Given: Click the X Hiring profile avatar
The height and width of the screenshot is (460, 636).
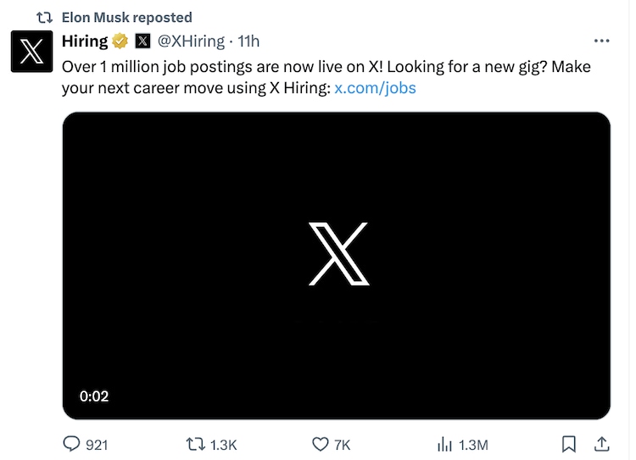Looking at the screenshot, I should point(31,51).
